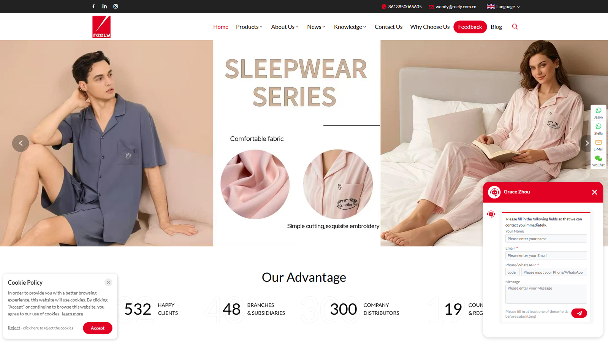Image resolution: width=608 pixels, height=342 pixels.
Task: Accept the cookie policy
Action: (98, 328)
